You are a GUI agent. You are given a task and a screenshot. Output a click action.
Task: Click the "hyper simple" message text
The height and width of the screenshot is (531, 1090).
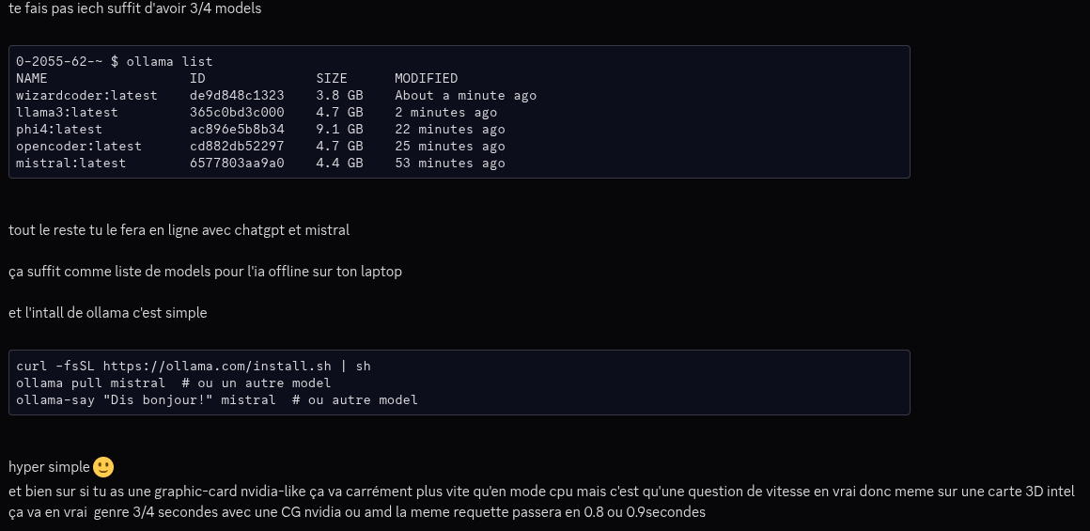click(x=49, y=467)
